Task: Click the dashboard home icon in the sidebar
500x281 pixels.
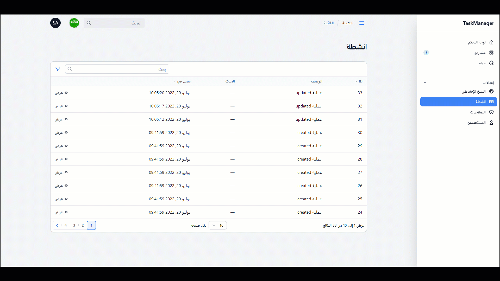Action: (x=491, y=42)
